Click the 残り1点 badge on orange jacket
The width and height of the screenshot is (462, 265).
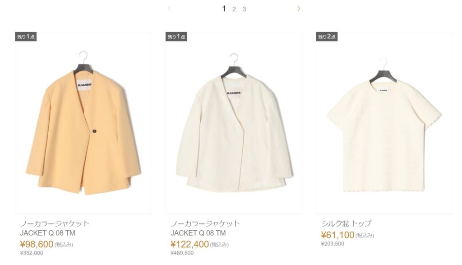point(26,37)
